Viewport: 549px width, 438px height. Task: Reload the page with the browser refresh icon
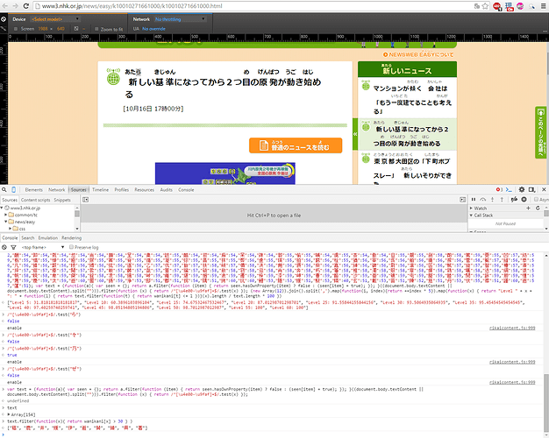click(26, 6)
